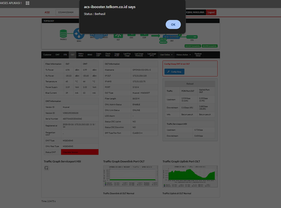
Task: Click the RADIUS database icon in topology
Action: click(x=64, y=34)
